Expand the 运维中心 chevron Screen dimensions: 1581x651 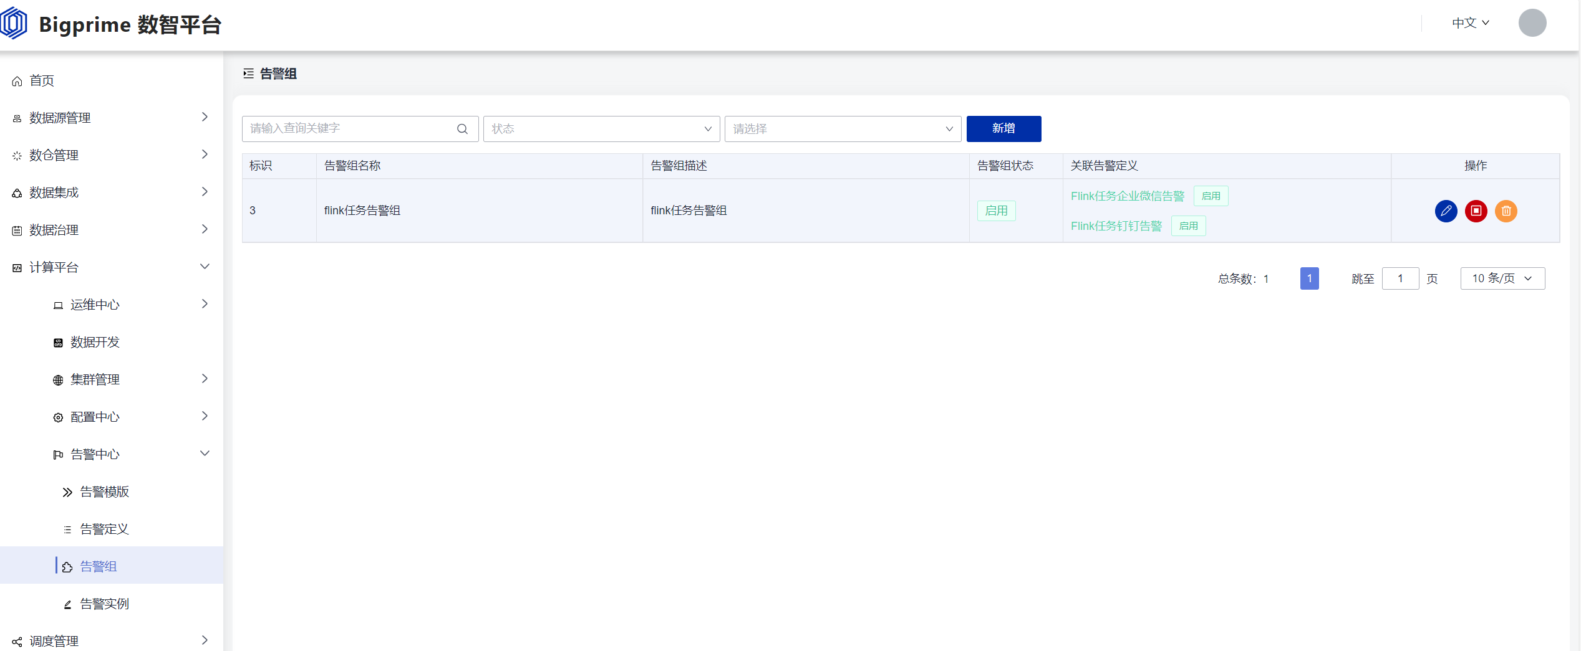(x=205, y=304)
